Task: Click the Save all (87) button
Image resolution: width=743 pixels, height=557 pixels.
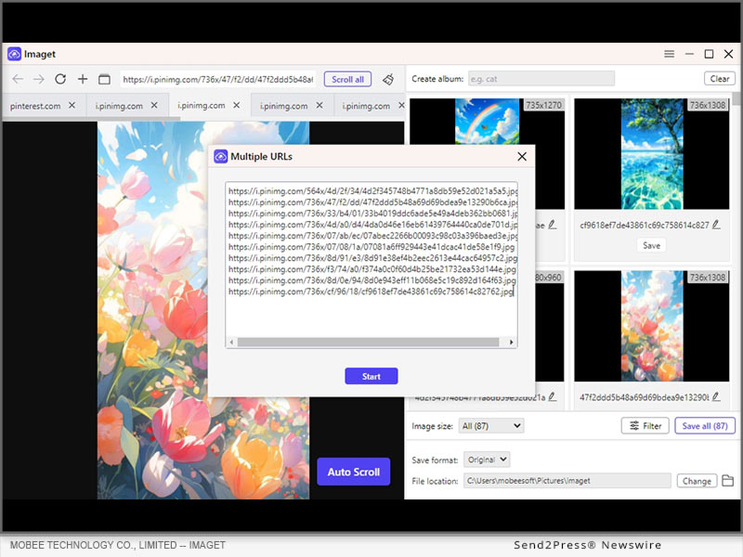Action: [704, 426]
